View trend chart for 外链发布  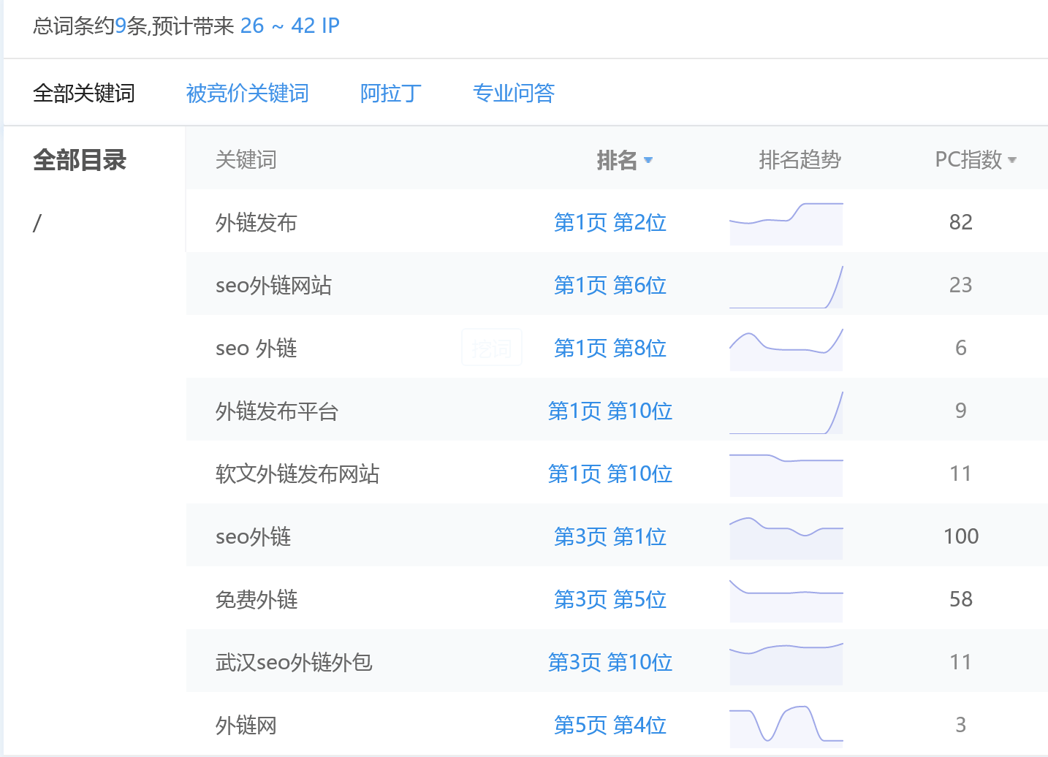click(786, 224)
